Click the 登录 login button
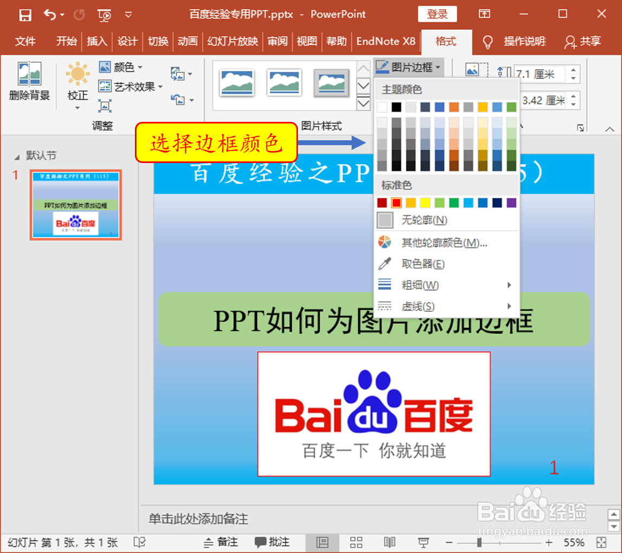 point(437,14)
